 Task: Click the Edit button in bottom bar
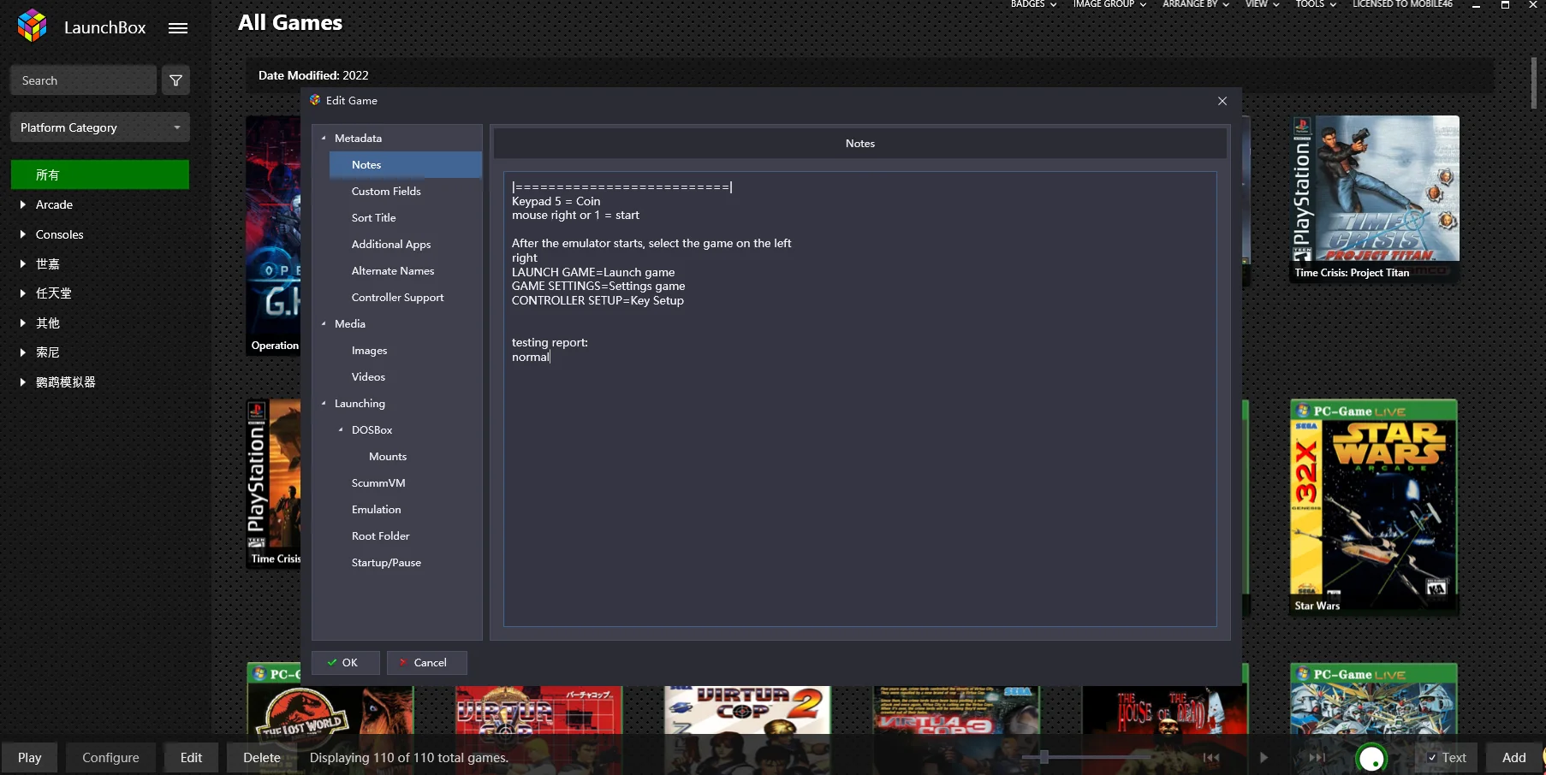pyautogui.click(x=191, y=758)
